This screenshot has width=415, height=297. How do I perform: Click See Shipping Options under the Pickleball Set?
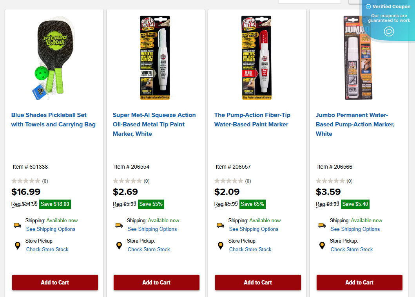51,229
